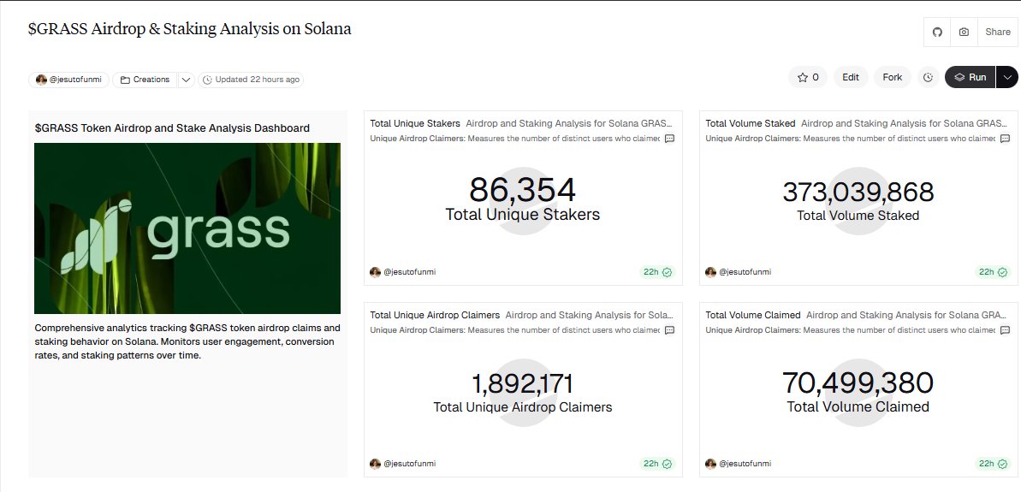Screen dimensions: 1021x492
Task: Click the 373,039,868 volume staked value
Action: 858,192
